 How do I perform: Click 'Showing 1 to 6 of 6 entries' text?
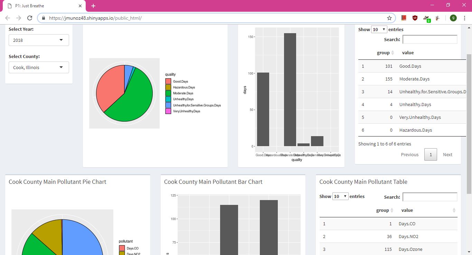pyautogui.click(x=385, y=144)
